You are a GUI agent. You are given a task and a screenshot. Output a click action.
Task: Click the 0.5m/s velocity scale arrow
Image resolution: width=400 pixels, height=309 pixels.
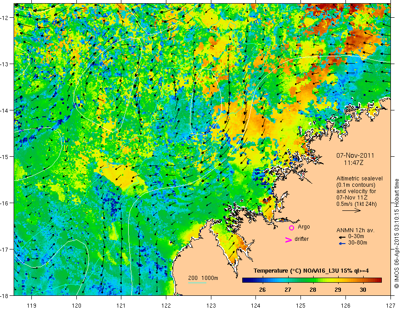coord(351,210)
